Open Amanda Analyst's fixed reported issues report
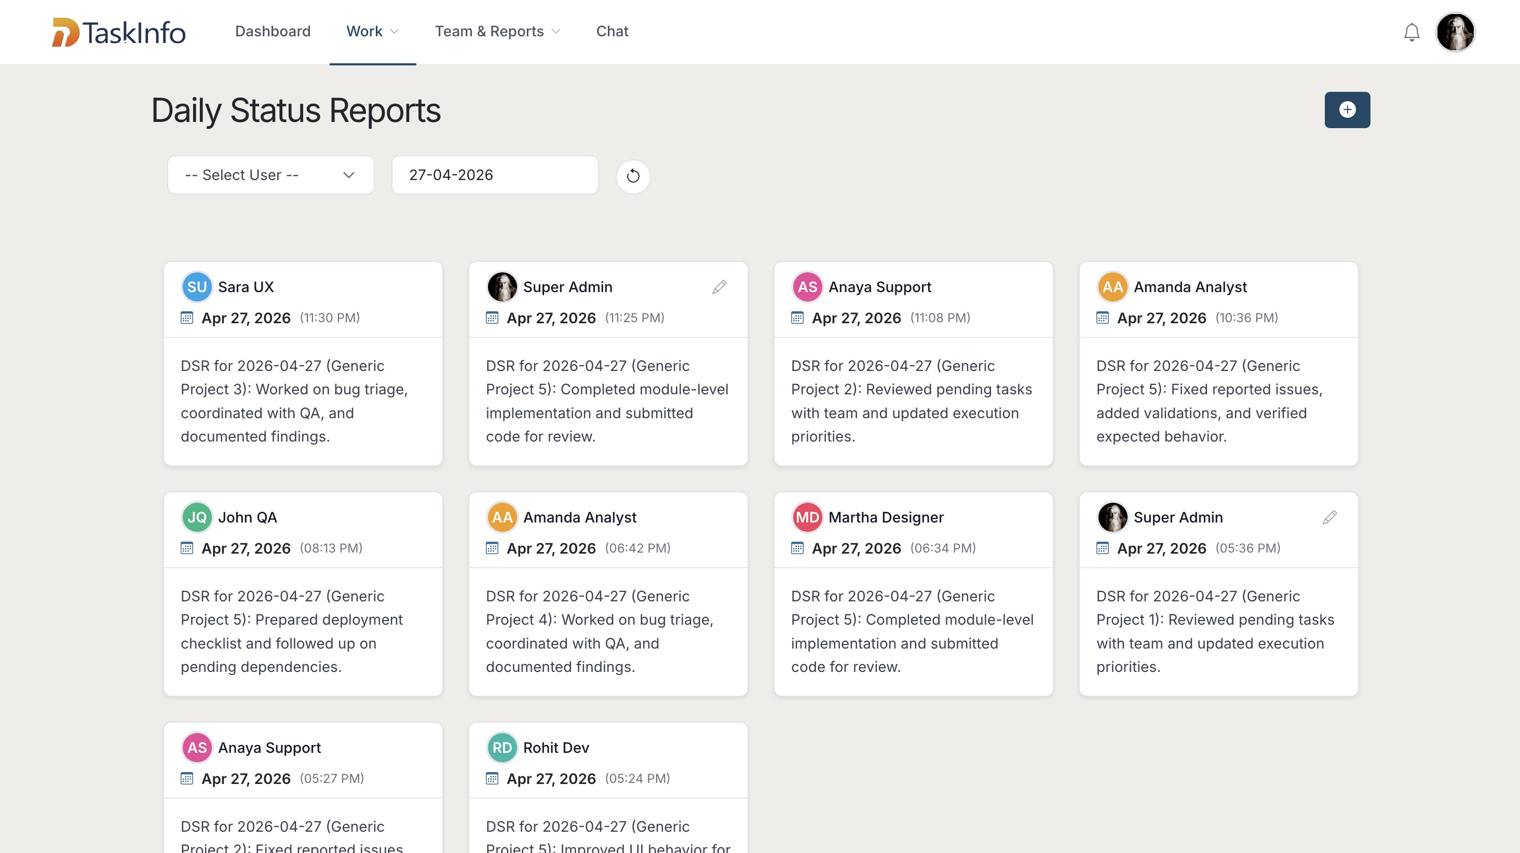This screenshot has height=853, width=1520. [1209, 401]
